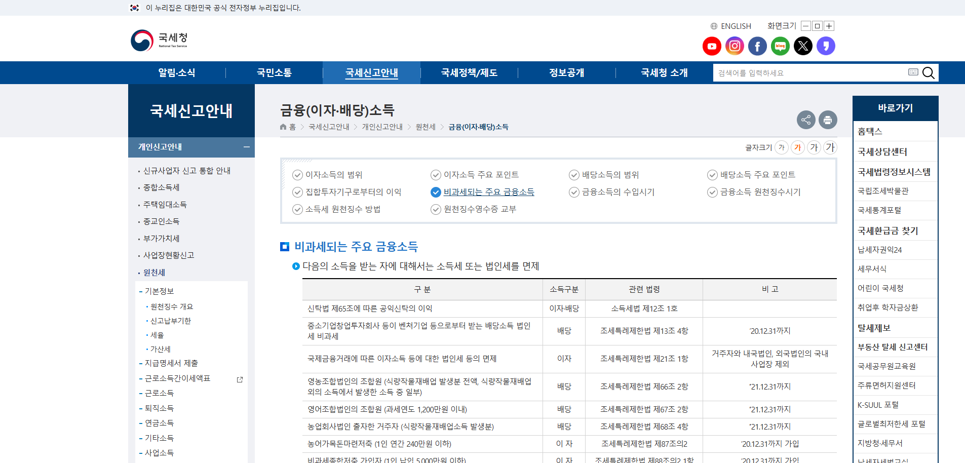Open the virtual keyboard icon in search box
The width and height of the screenshot is (965, 463).
[913, 72]
